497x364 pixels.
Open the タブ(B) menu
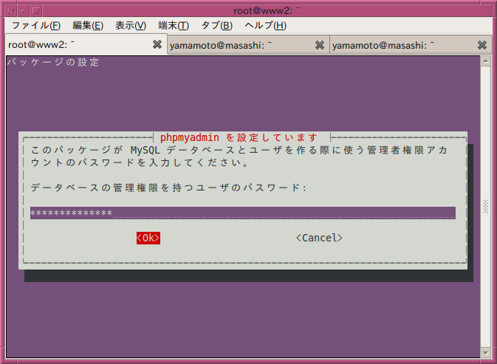click(x=217, y=25)
